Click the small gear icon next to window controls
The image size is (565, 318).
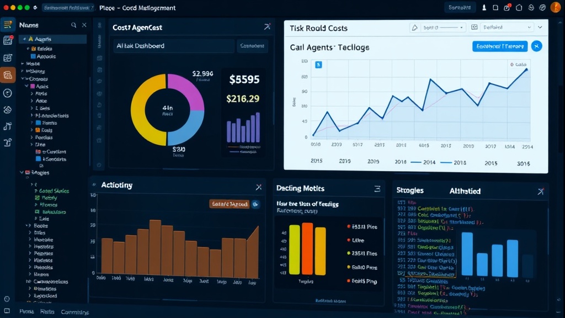(x=35, y=7)
